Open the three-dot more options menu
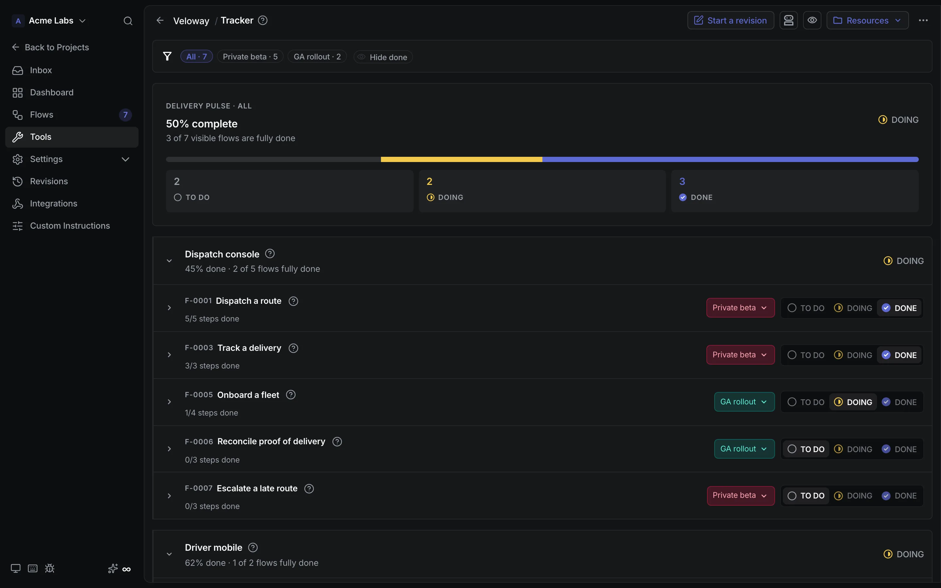Screen dimensions: 941x588 [923, 20]
